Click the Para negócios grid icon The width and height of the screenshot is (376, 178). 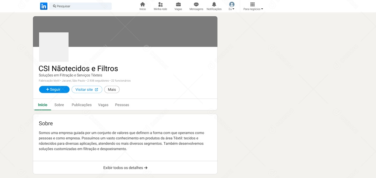coord(252,4)
